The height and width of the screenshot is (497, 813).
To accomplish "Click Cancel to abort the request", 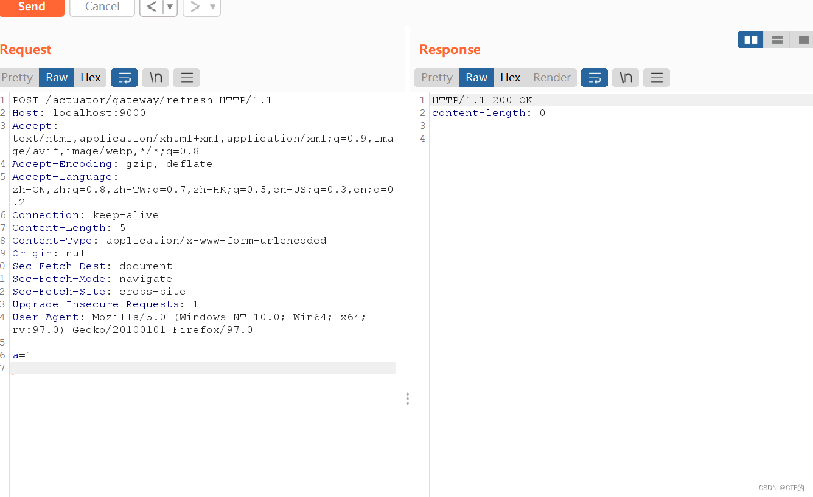I will pyautogui.click(x=102, y=7).
